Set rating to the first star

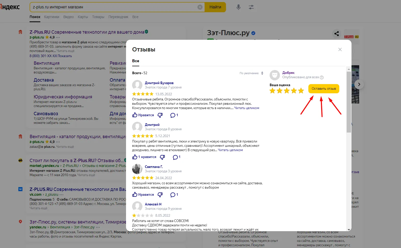pyautogui.click(x=272, y=91)
